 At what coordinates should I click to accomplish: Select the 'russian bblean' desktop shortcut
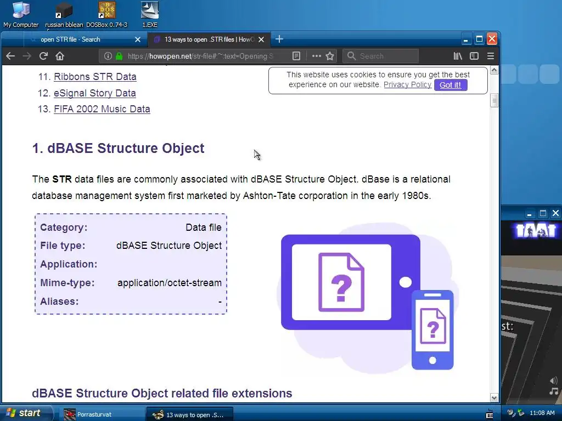[64, 15]
